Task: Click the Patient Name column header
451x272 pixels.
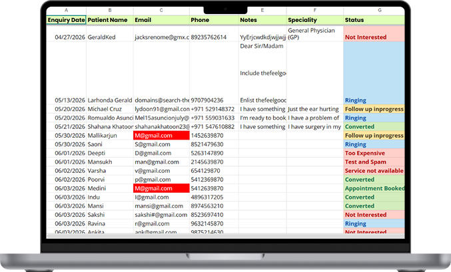Action: (x=110, y=20)
